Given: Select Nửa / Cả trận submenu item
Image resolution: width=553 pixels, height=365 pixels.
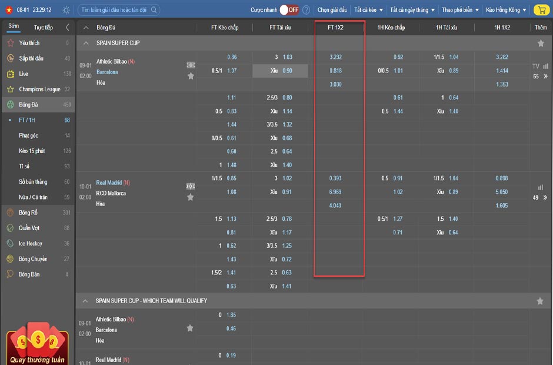Looking at the screenshot, I should [x=33, y=197].
